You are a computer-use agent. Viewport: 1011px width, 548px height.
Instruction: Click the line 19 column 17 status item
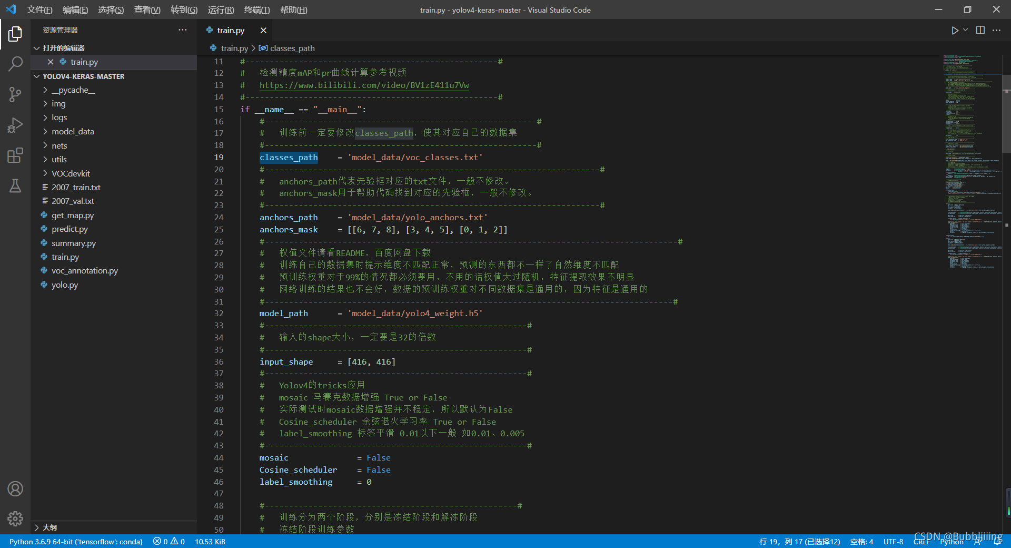[799, 542]
